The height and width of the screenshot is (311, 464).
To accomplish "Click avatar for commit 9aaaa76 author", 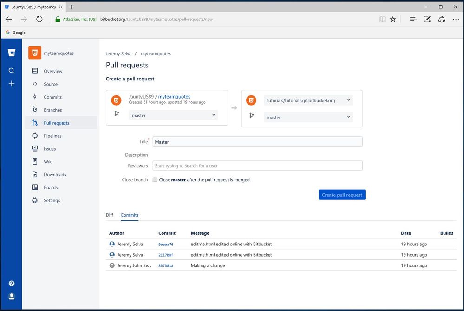I will tap(112, 244).
